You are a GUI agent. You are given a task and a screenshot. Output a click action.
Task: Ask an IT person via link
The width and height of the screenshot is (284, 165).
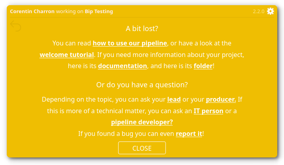208,111
